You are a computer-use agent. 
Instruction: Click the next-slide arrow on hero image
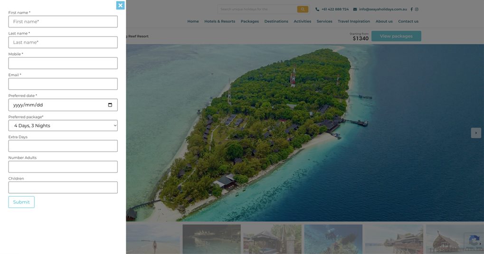[476, 133]
